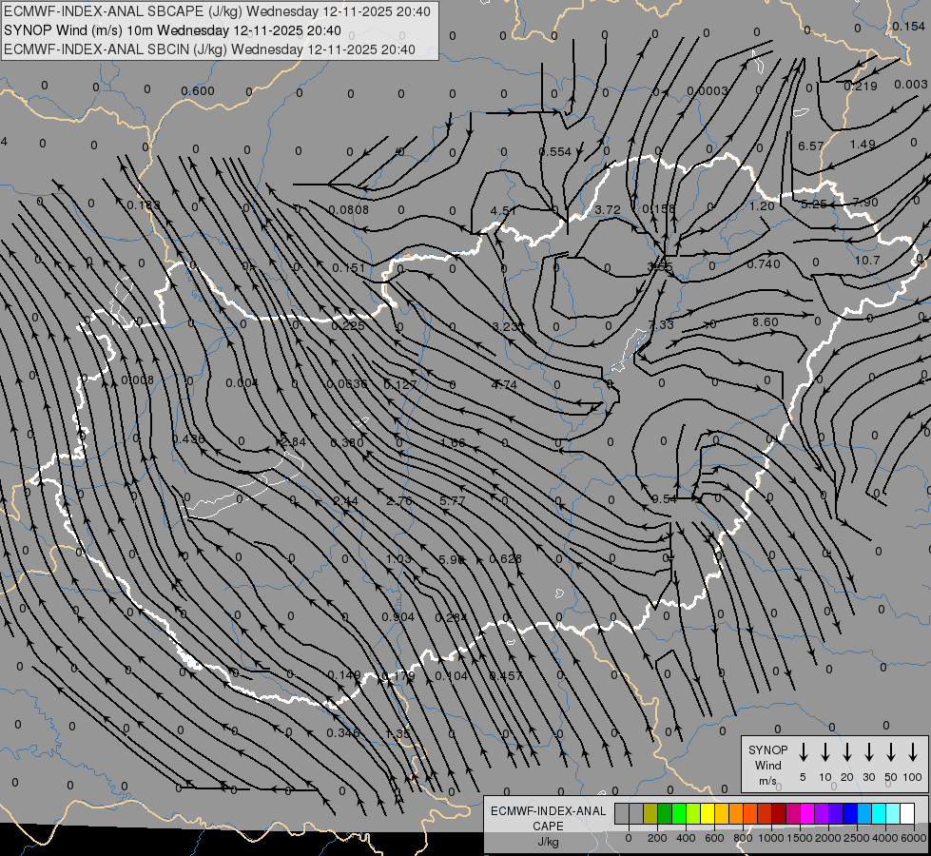Click the map value 0.628
Viewport: 931px width, 856px height.
(x=505, y=559)
